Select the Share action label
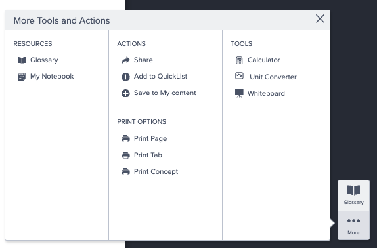Viewport: 377px width, 248px height. coord(143,60)
